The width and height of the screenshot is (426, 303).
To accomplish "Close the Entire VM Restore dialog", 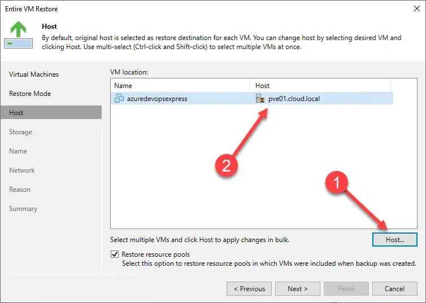I will click(414, 9).
